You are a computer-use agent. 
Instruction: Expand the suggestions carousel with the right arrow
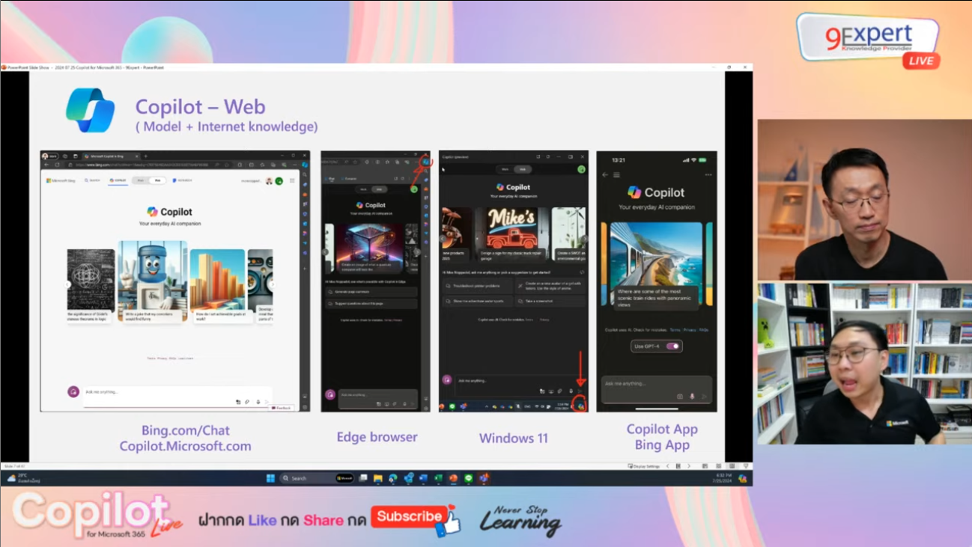tap(273, 285)
